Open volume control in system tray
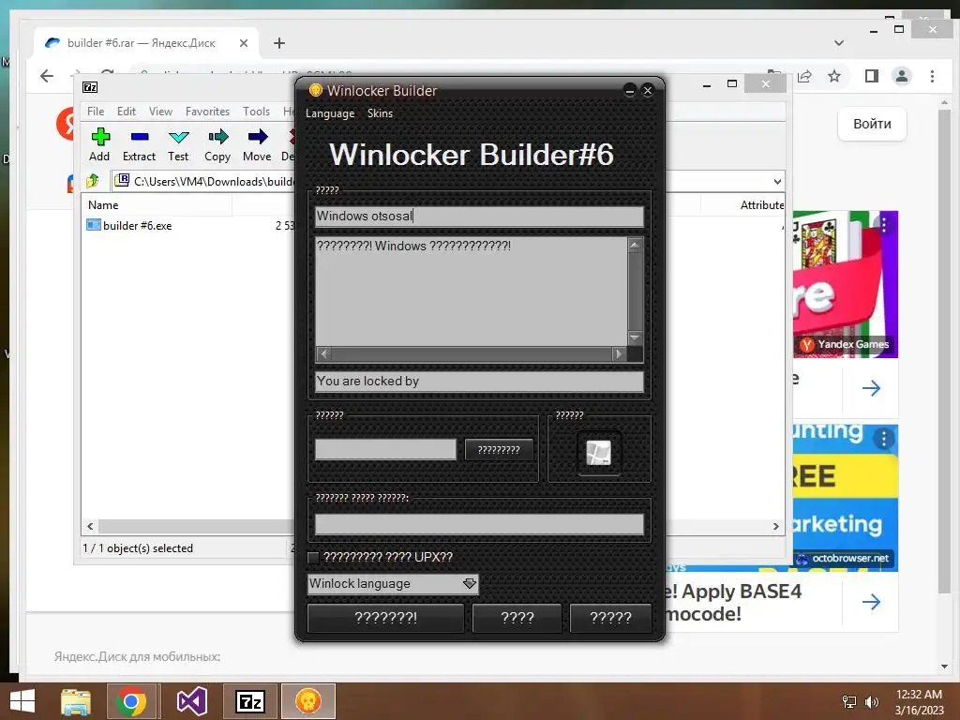 coord(871,702)
